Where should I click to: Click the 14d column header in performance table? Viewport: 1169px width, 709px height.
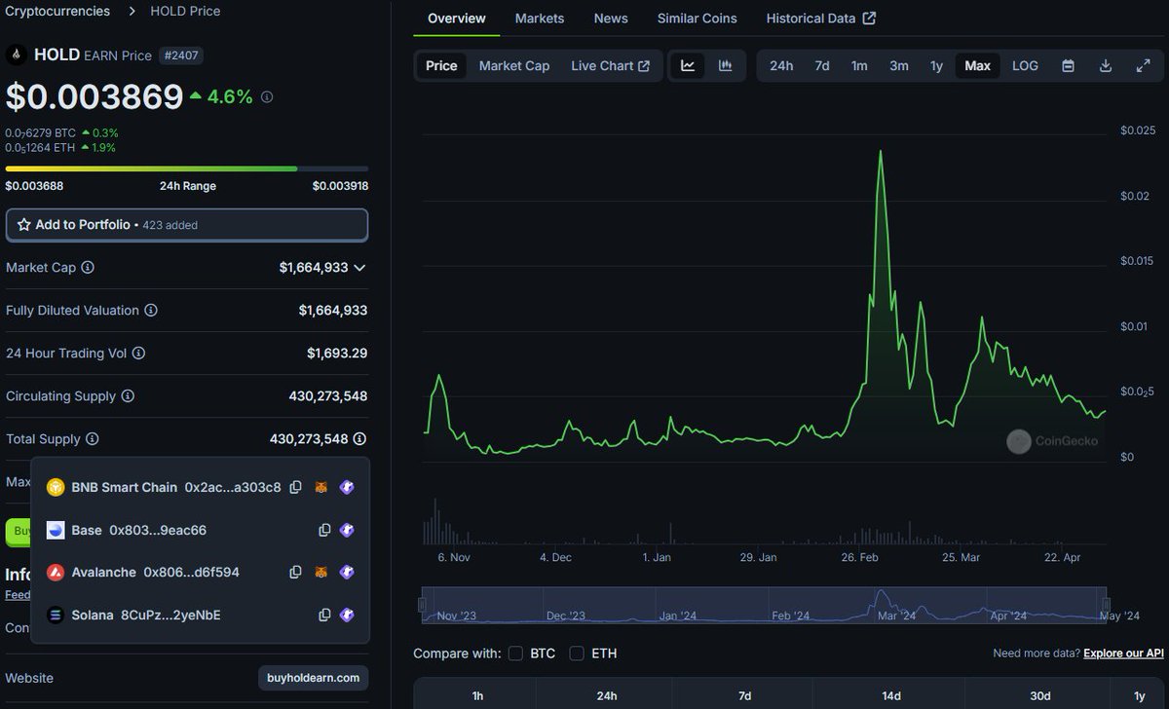click(x=891, y=695)
